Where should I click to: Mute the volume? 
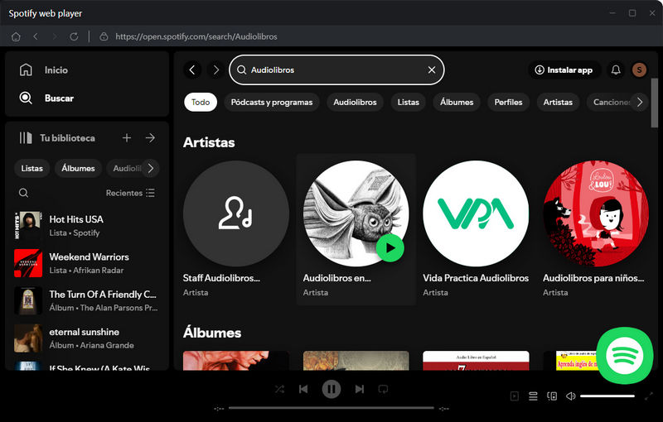point(571,396)
